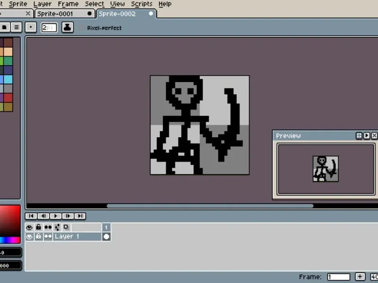Open the View menu
Viewport: 378px width, 283px height.
[117, 4]
